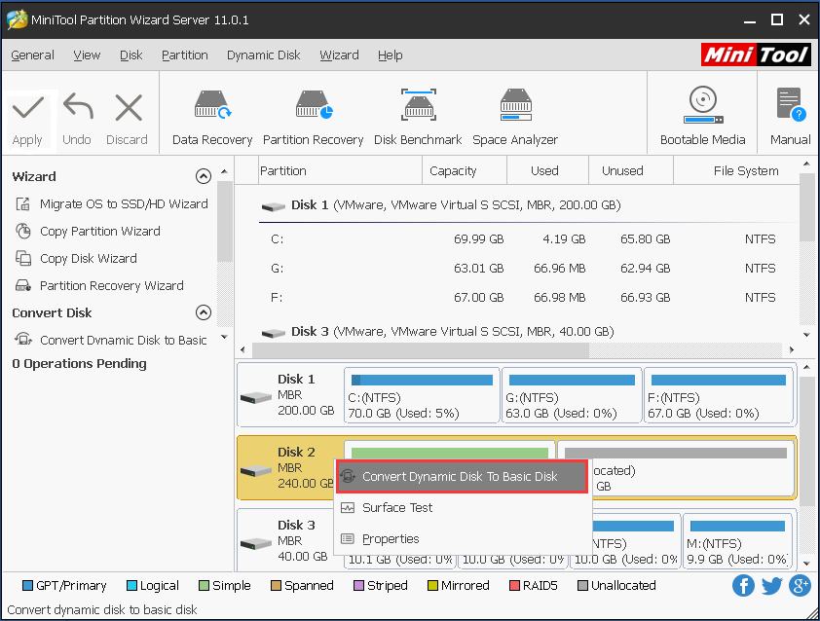The image size is (820, 621).
Task: Choose Surface Test in the context menu
Action: (397, 507)
